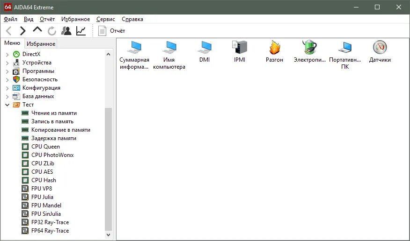
Task: Expand the Безопасность tree node
Action: (7, 79)
